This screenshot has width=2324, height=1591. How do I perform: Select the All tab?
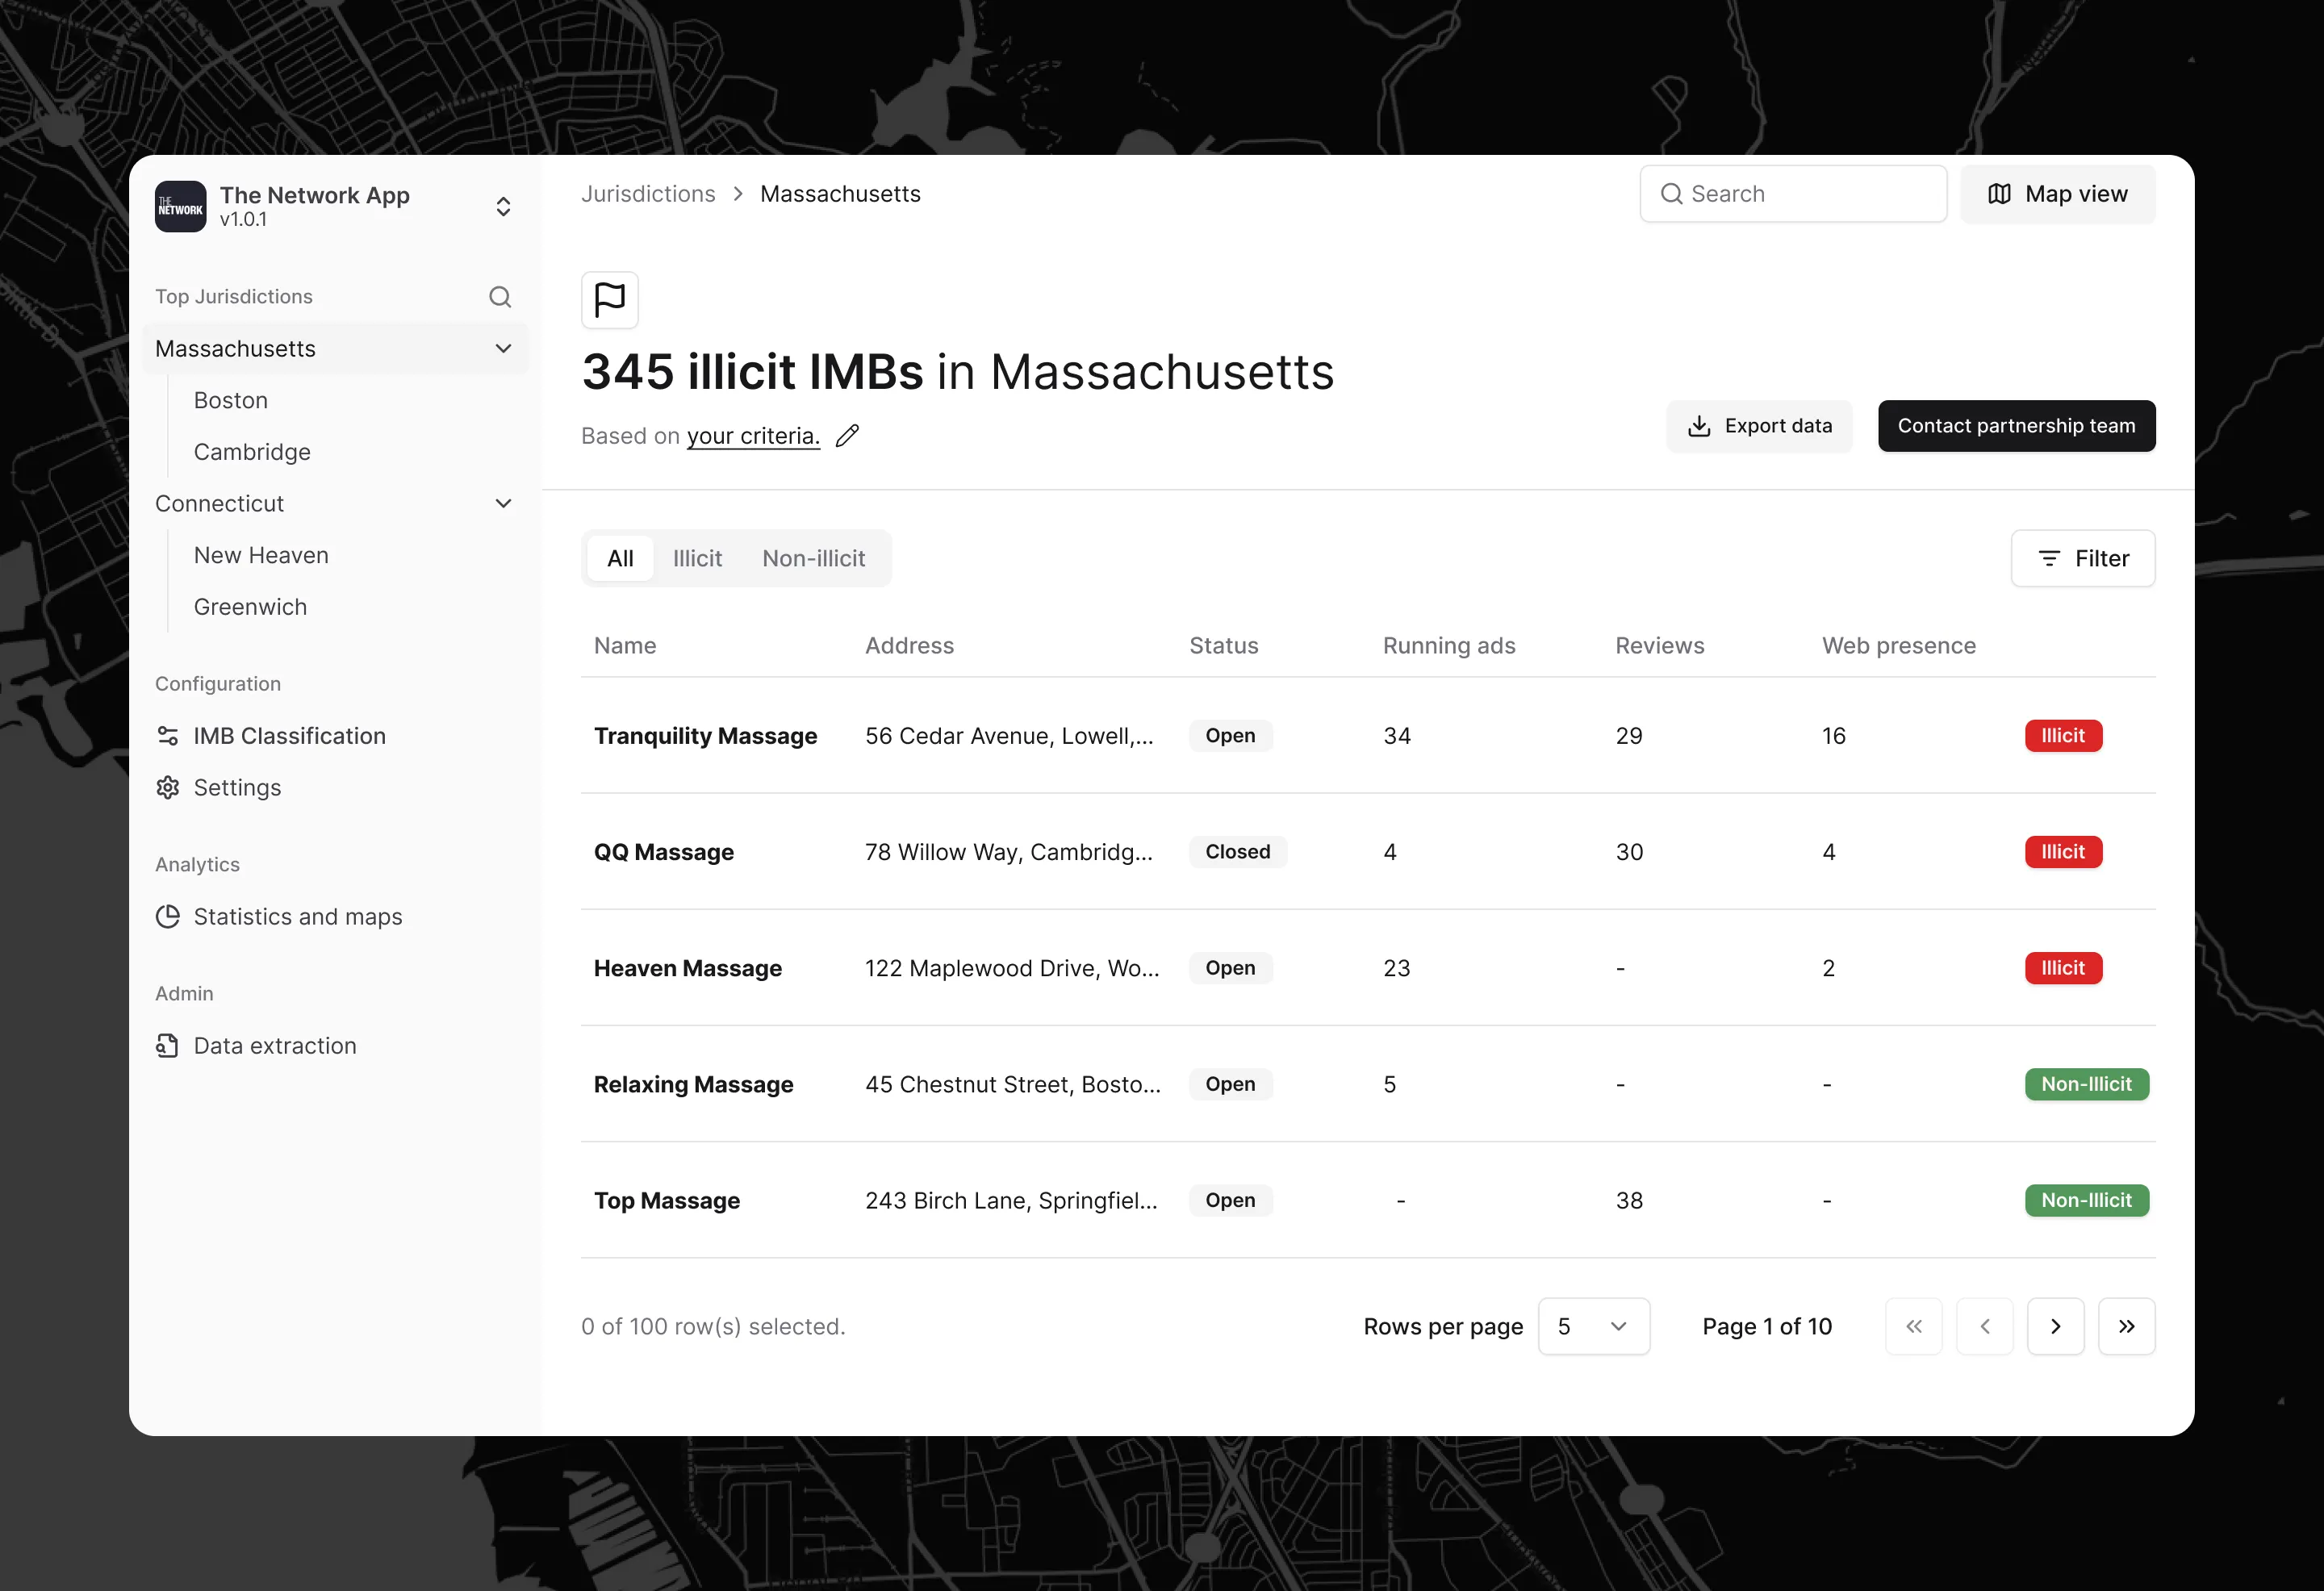[x=620, y=558]
